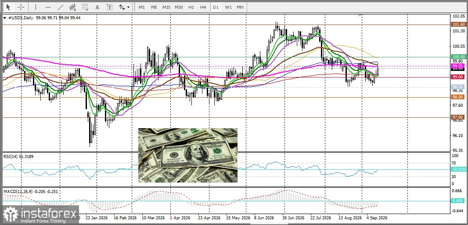Click the MACD(12,26,9) indicator label
Screen dimensions: 468x225
tap(30, 191)
